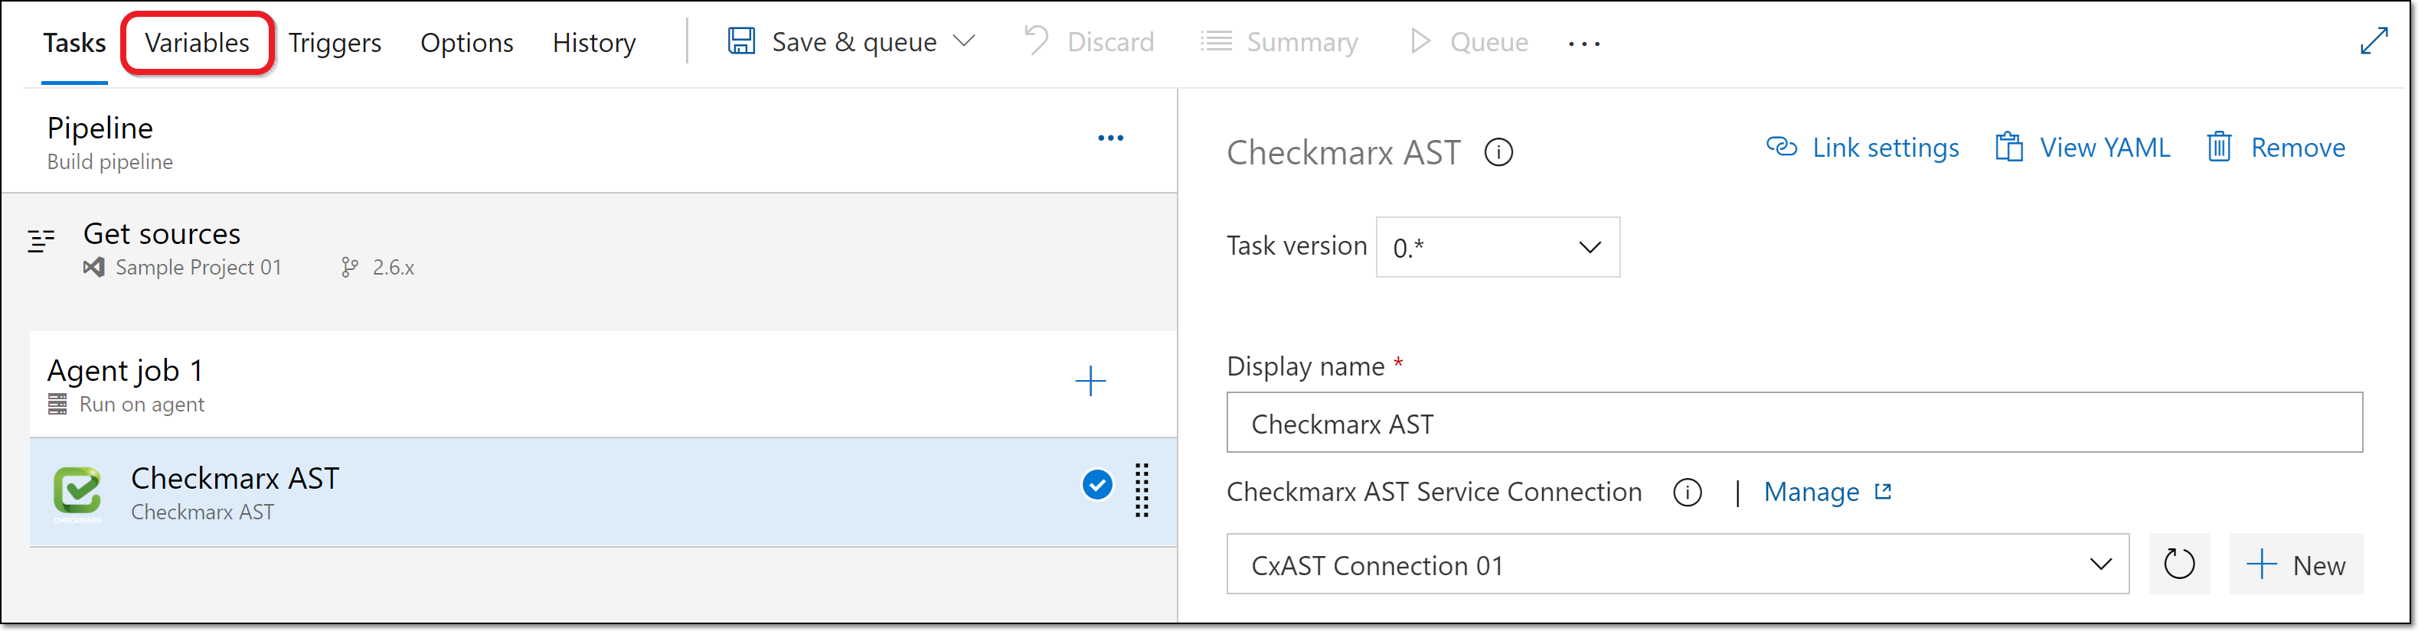Open the CxAST Connection 01 dropdown
The height and width of the screenshot is (631, 2418).
pyautogui.click(x=1678, y=564)
